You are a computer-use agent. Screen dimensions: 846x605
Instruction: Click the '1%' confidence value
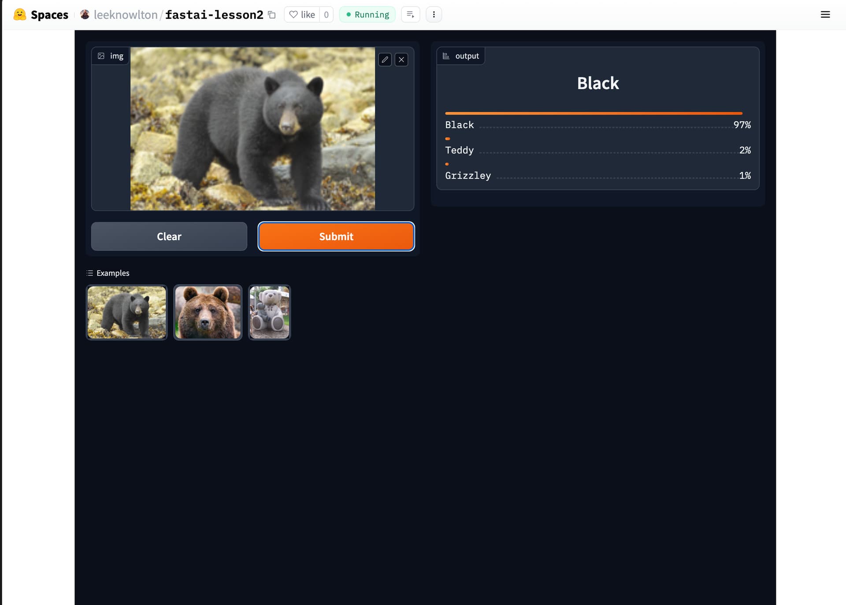click(745, 175)
